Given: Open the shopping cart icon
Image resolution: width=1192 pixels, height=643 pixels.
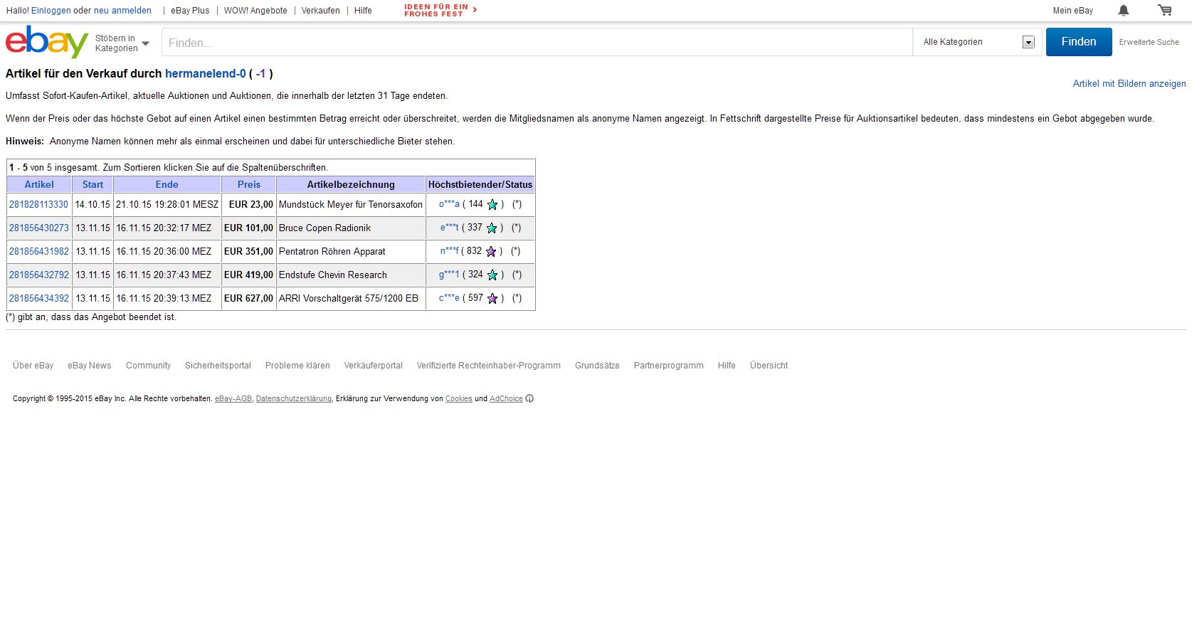Looking at the screenshot, I should click(1164, 10).
